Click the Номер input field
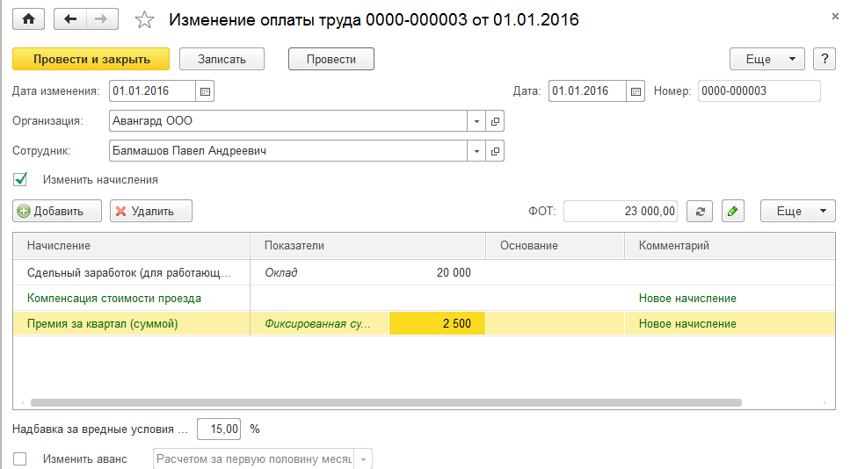This screenshot has width=850, height=469. pos(759,91)
